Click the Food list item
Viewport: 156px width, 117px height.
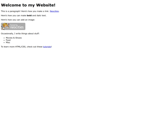tap(8, 40)
